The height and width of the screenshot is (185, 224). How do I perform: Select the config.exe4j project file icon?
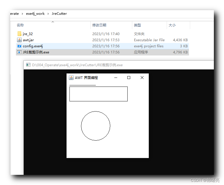click(19, 46)
